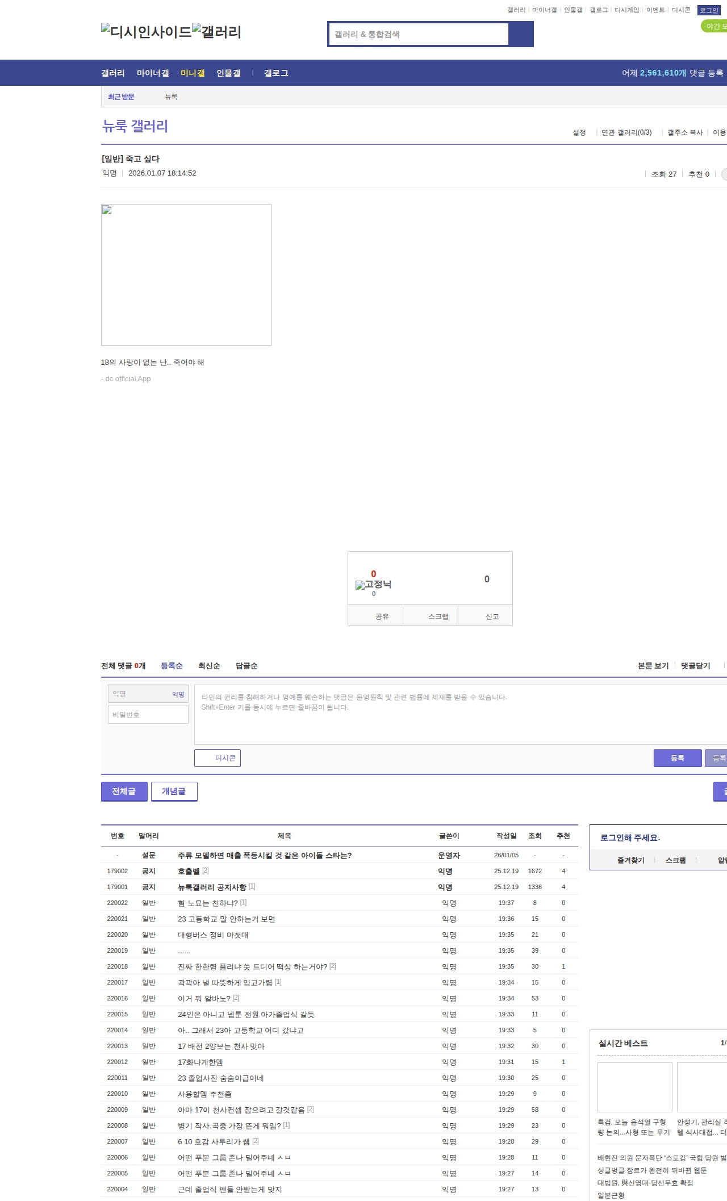
Task: Open 갤러리 in the blue navigation bar
Action: pyautogui.click(x=113, y=73)
